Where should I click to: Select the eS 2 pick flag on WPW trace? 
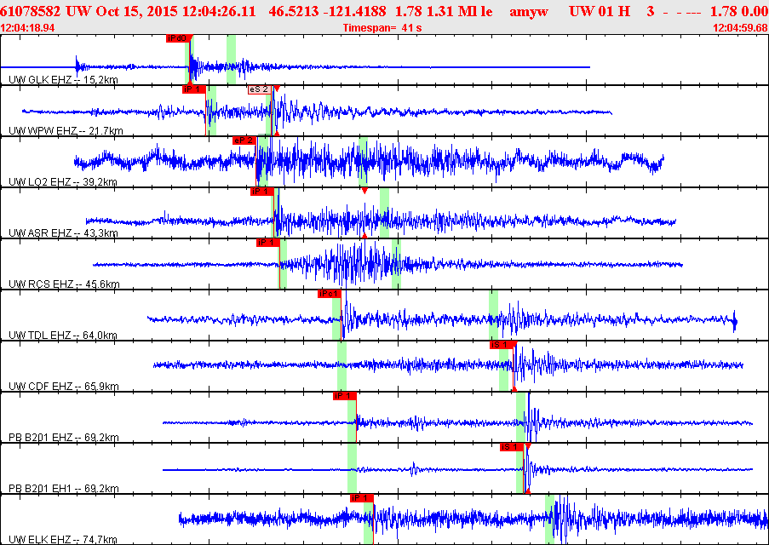coord(260,89)
